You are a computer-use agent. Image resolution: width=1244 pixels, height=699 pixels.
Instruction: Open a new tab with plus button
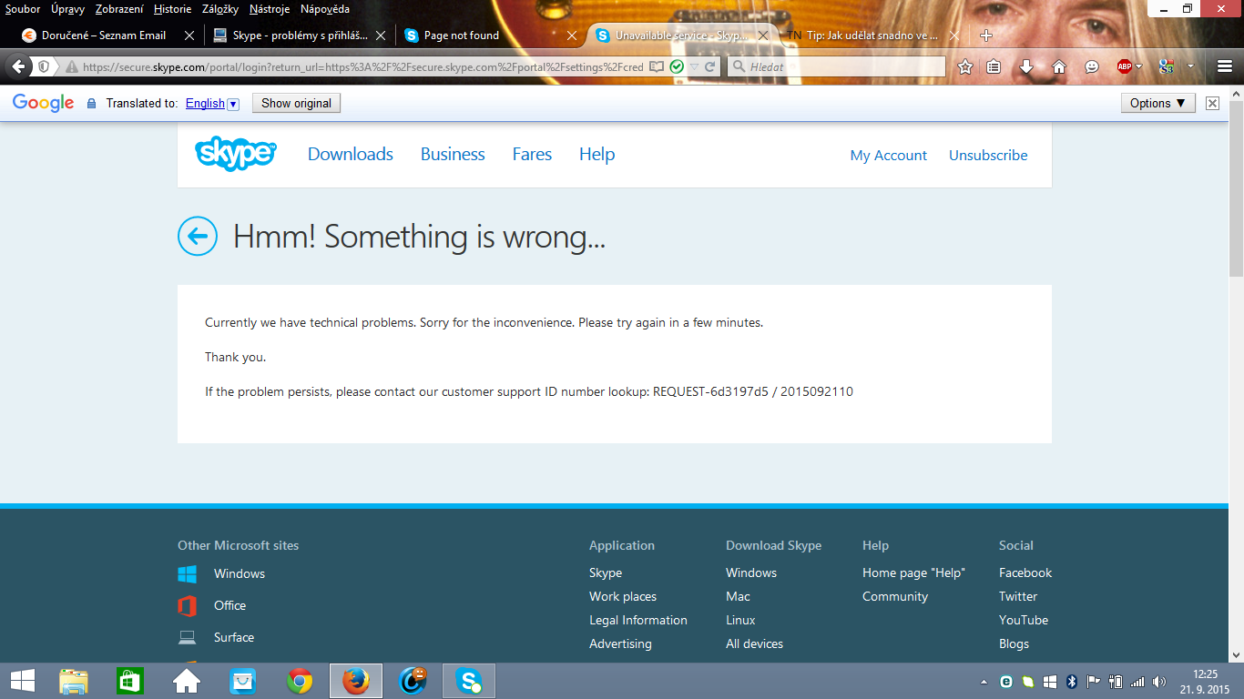click(x=985, y=35)
